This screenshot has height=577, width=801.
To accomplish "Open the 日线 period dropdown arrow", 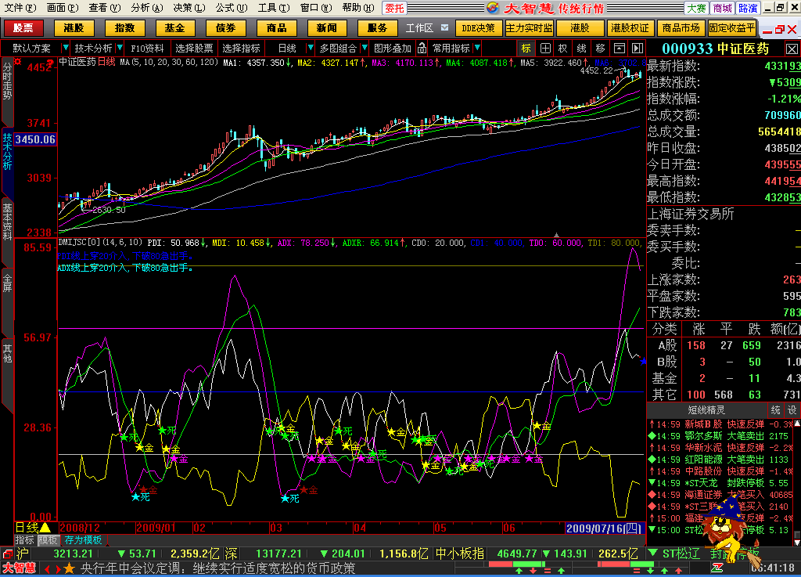I will point(310,48).
